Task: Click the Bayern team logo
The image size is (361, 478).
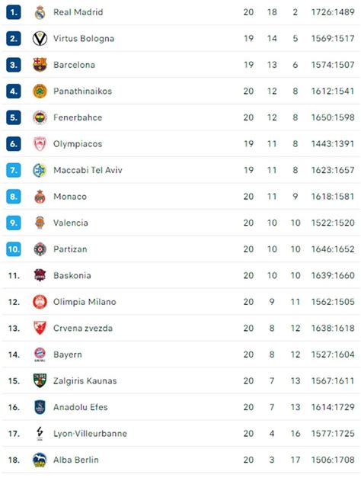Action: point(40,354)
